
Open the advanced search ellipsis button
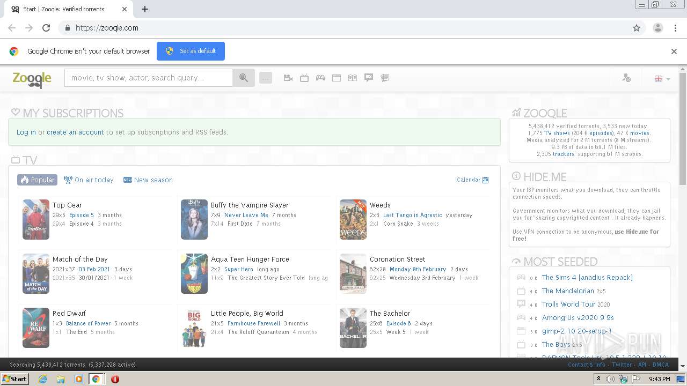point(266,78)
